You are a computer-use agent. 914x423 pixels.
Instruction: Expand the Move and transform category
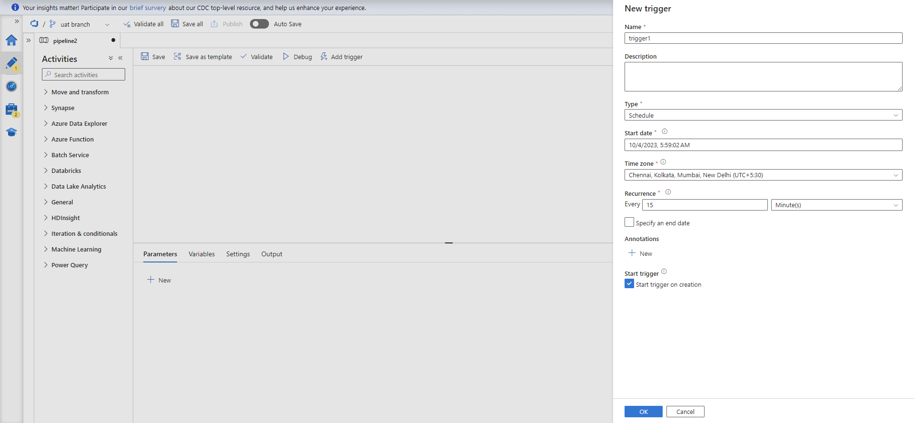pyautogui.click(x=79, y=92)
